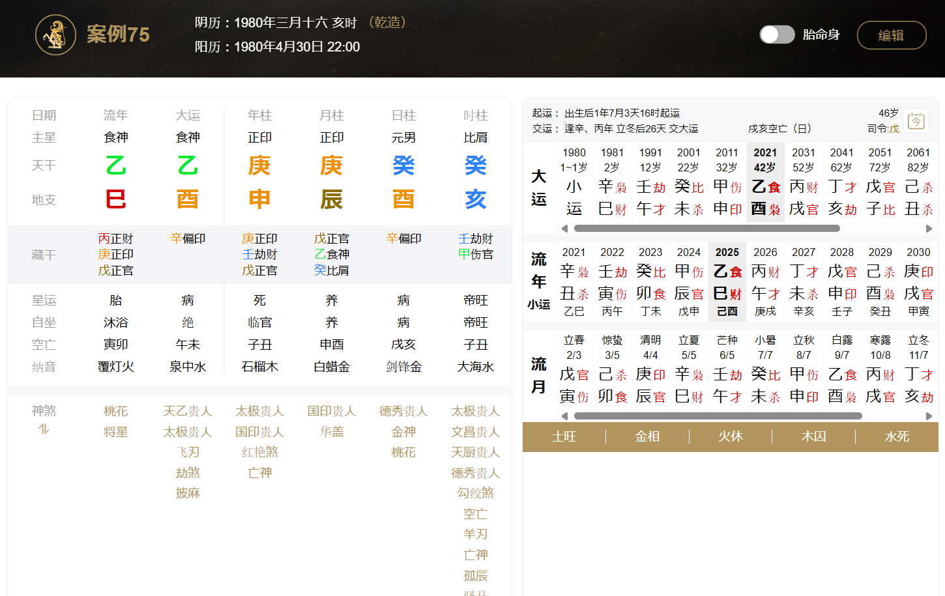Click the sort icon under 神煞

click(x=44, y=429)
